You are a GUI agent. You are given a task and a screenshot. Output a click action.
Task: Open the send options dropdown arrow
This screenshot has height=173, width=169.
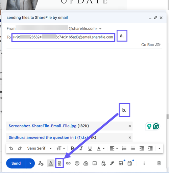click(x=30, y=163)
